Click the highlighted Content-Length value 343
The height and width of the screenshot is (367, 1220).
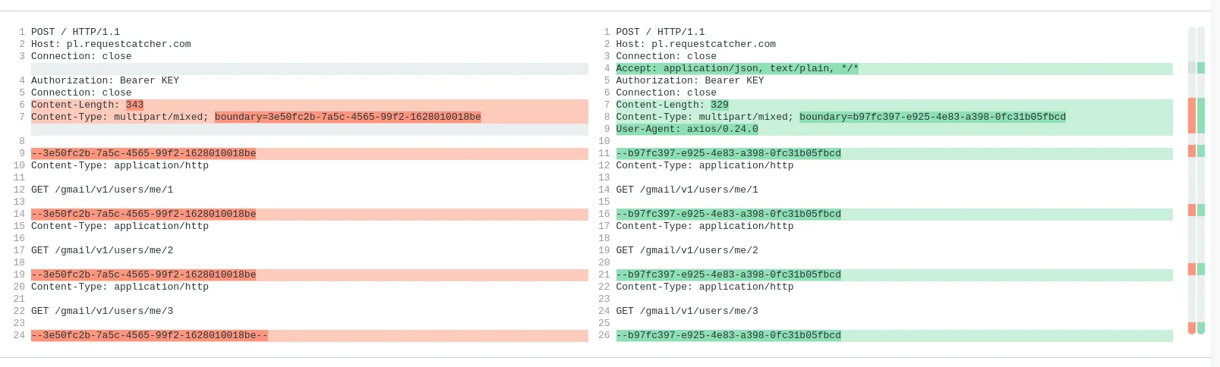click(134, 105)
